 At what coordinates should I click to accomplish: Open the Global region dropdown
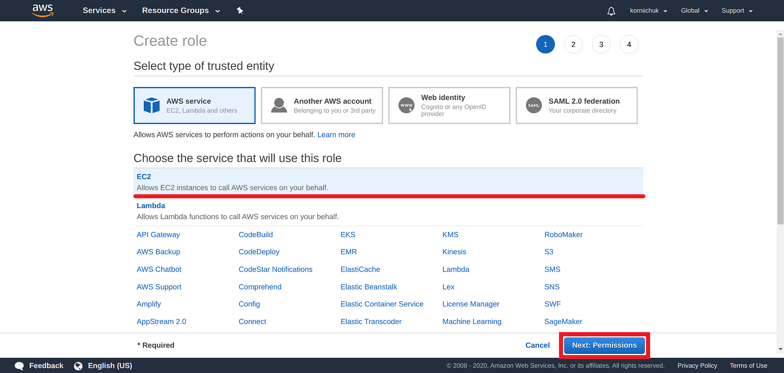pos(694,11)
